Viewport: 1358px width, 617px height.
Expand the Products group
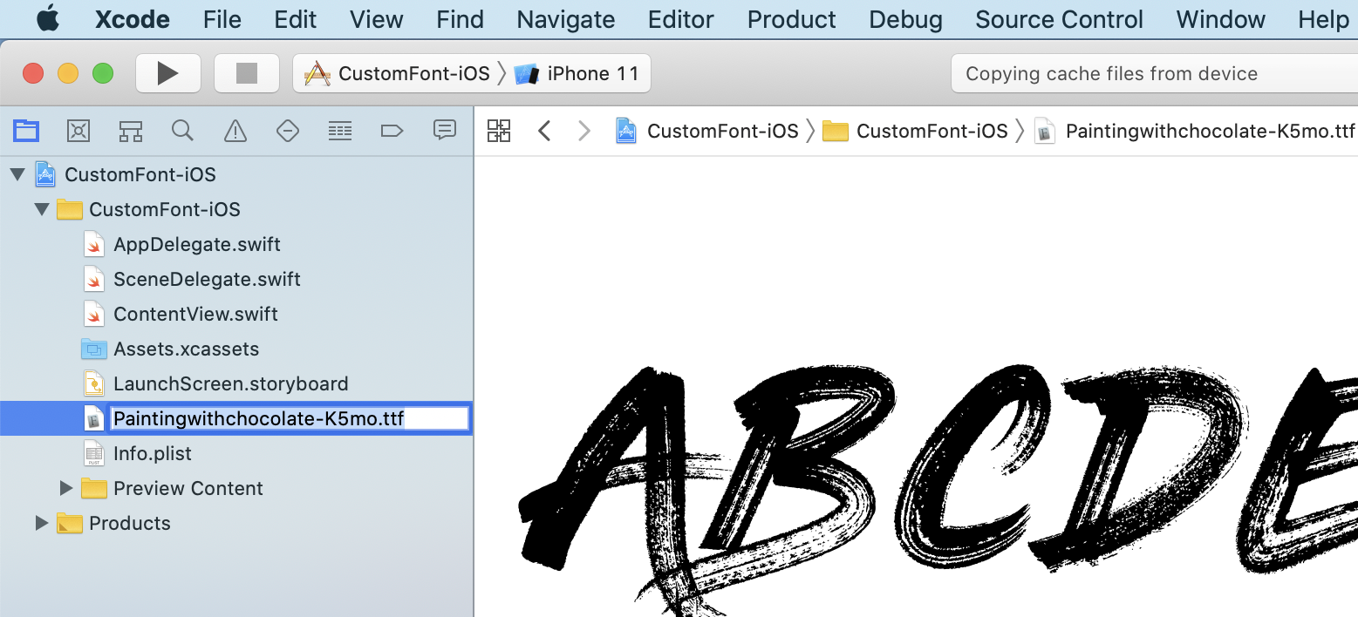point(41,523)
